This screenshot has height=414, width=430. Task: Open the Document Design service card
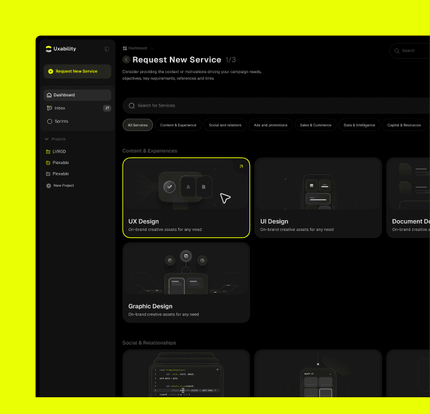click(x=408, y=198)
